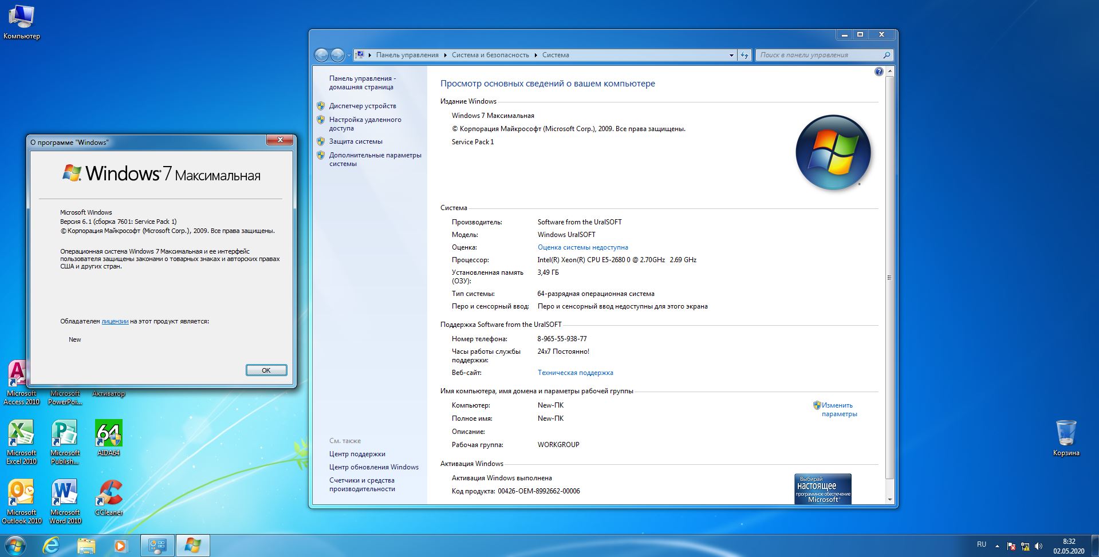1099x557 pixels.
Task: Click the phone number 8-965-55-938-77
Action: (562, 339)
